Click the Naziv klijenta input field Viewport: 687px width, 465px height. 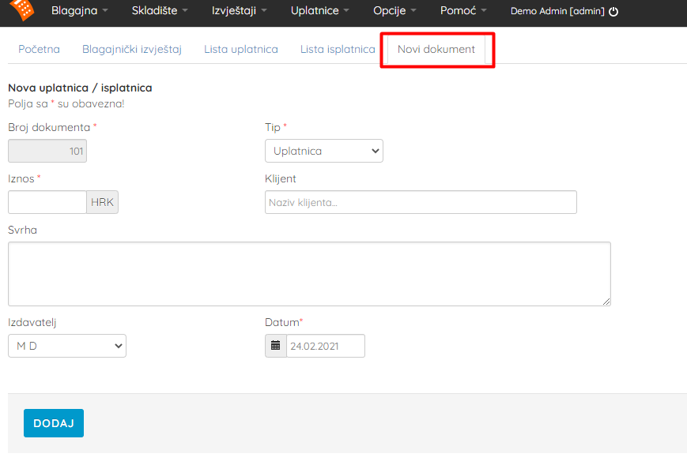click(x=421, y=202)
